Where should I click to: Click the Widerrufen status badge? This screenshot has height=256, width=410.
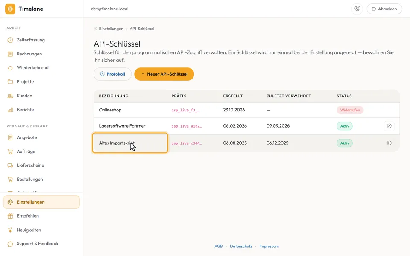pyautogui.click(x=350, y=110)
